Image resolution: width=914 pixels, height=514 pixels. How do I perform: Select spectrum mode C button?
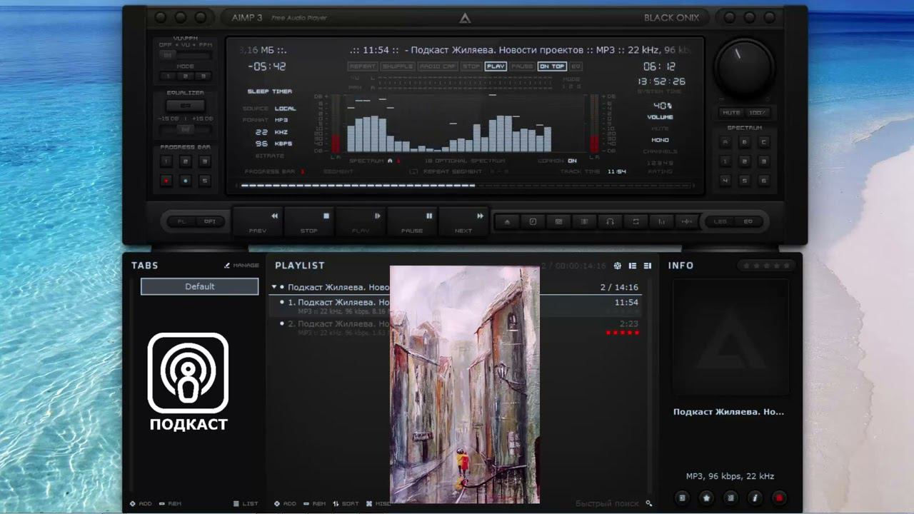coord(763,142)
